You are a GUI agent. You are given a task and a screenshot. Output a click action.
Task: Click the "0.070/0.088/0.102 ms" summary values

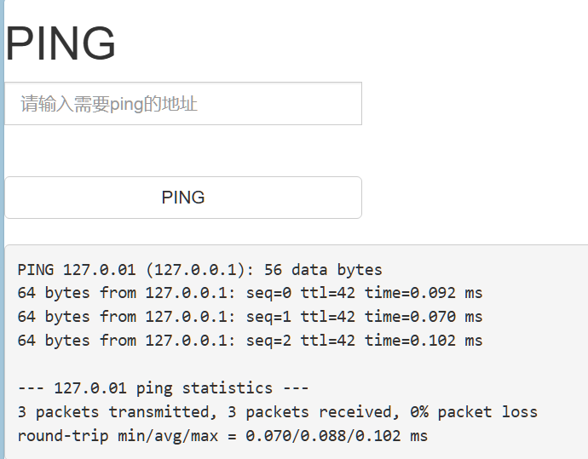pyautogui.click(x=337, y=436)
